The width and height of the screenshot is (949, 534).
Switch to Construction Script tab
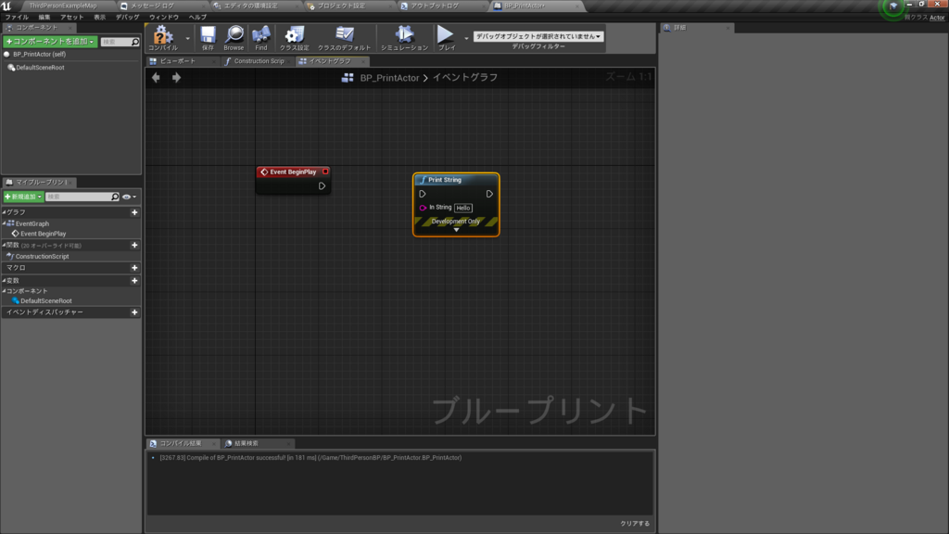[258, 61]
